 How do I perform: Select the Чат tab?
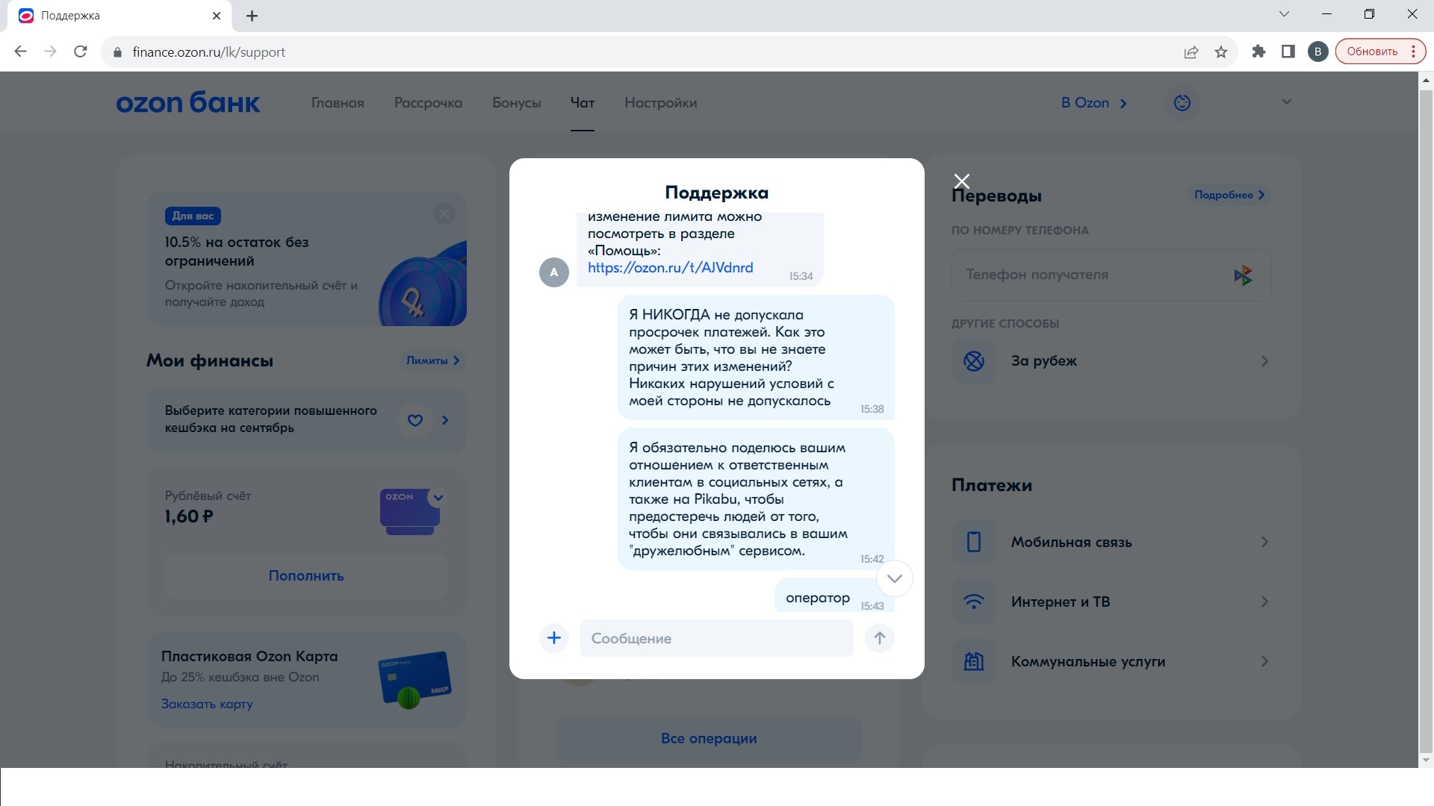583,103
